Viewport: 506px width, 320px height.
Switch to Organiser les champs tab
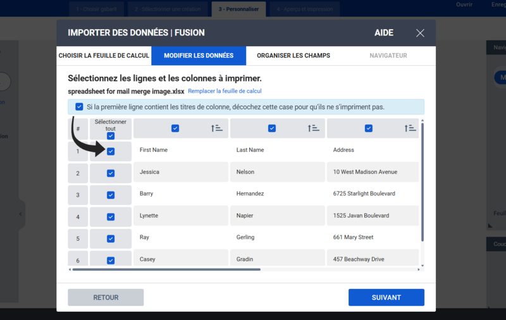[293, 56]
